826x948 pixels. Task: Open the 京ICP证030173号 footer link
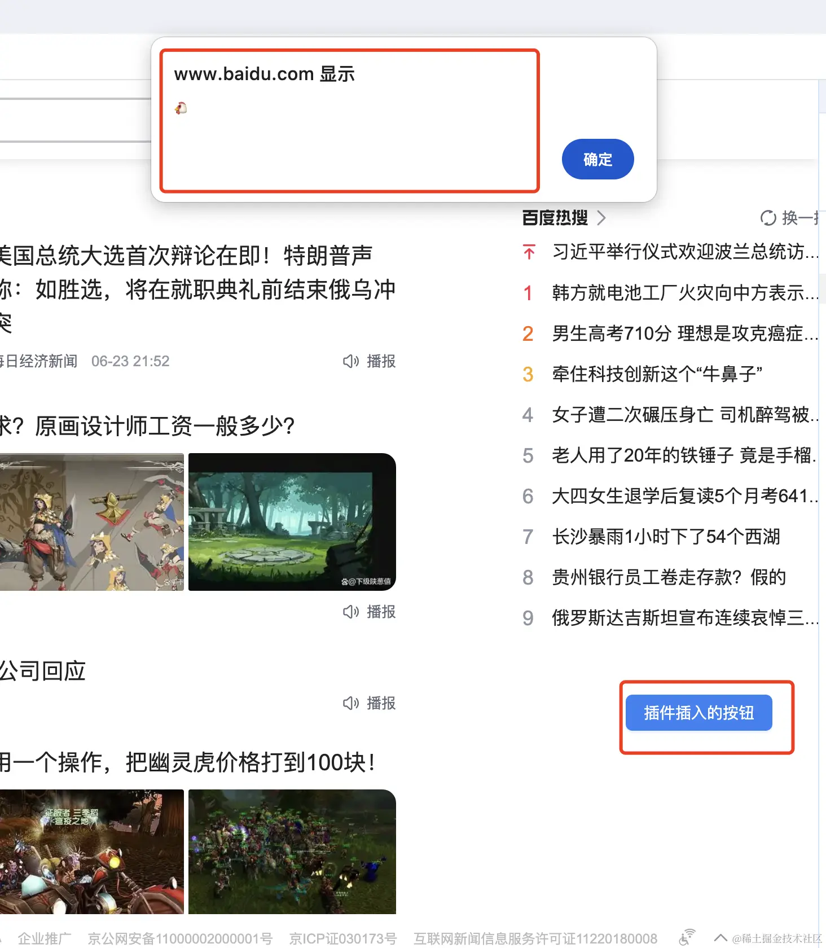pyautogui.click(x=343, y=938)
